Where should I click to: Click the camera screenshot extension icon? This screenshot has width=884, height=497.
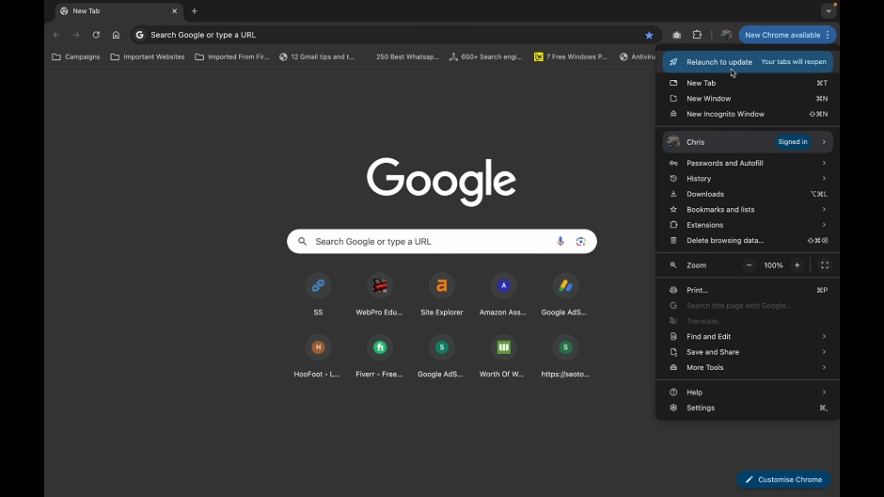[676, 35]
